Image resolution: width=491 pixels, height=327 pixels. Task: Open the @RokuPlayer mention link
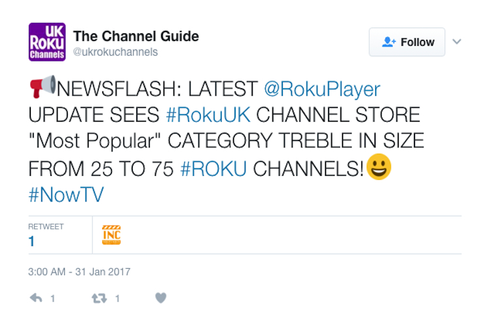click(322, 89)
